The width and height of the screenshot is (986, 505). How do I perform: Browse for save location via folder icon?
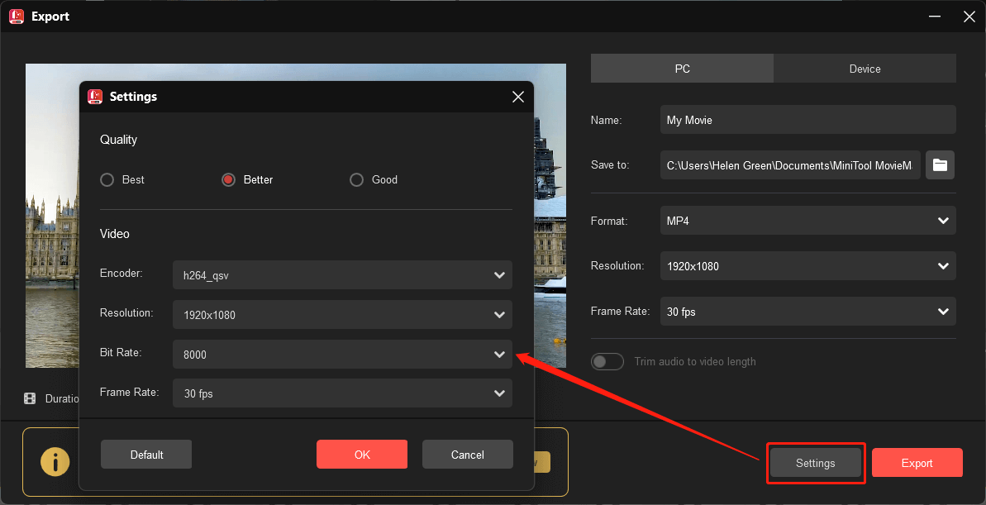pyautogui.click(x=940, y=164)
